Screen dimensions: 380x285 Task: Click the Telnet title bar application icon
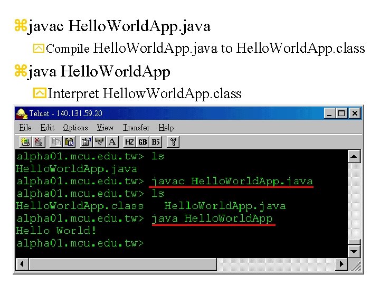[22, 113]
